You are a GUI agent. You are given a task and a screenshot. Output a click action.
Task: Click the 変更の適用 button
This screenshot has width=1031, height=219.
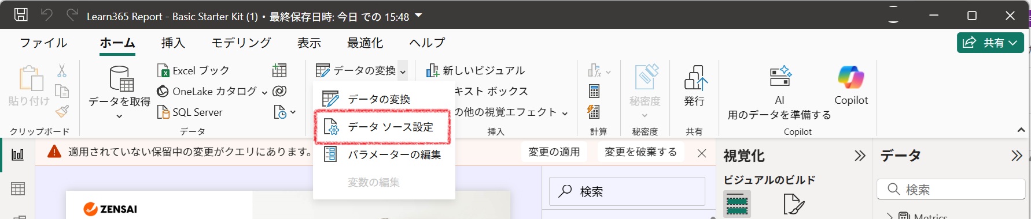[554, 152]
